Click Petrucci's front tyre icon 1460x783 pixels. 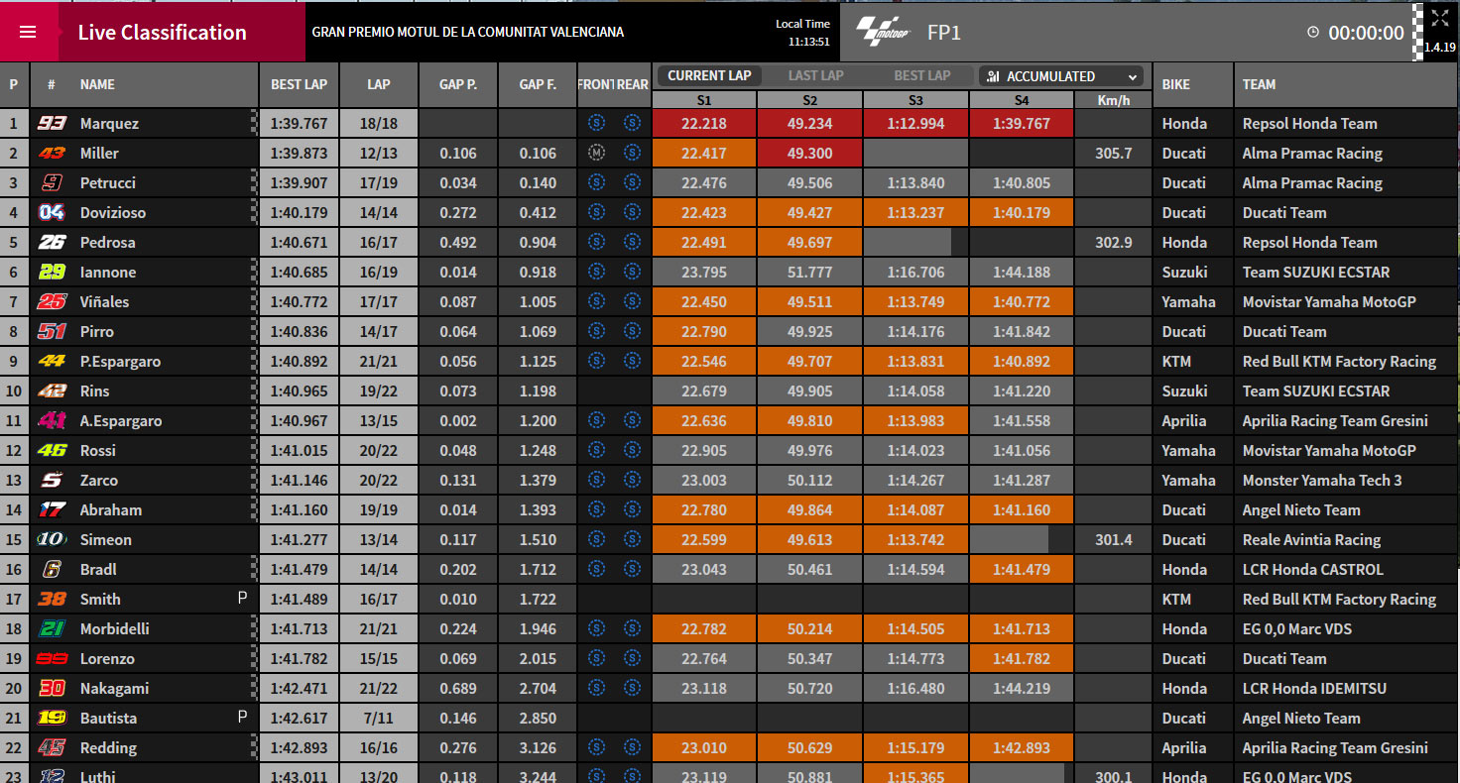596,182
